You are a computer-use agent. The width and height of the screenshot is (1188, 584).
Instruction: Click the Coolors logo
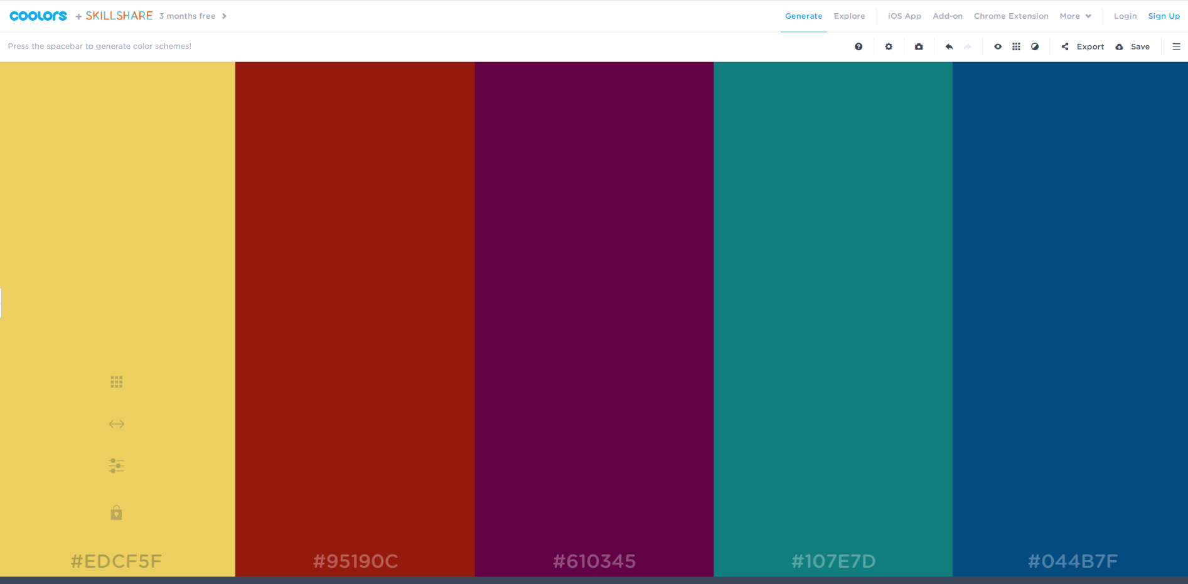(38, 16)
